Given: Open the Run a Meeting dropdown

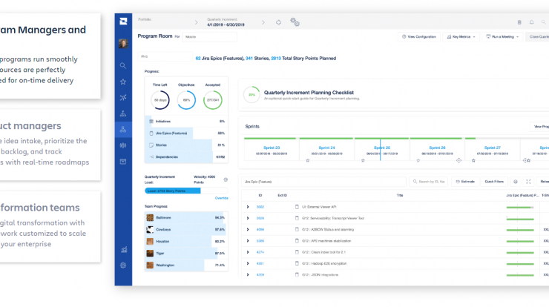Looking at the screenshot, I should point(502,37).
